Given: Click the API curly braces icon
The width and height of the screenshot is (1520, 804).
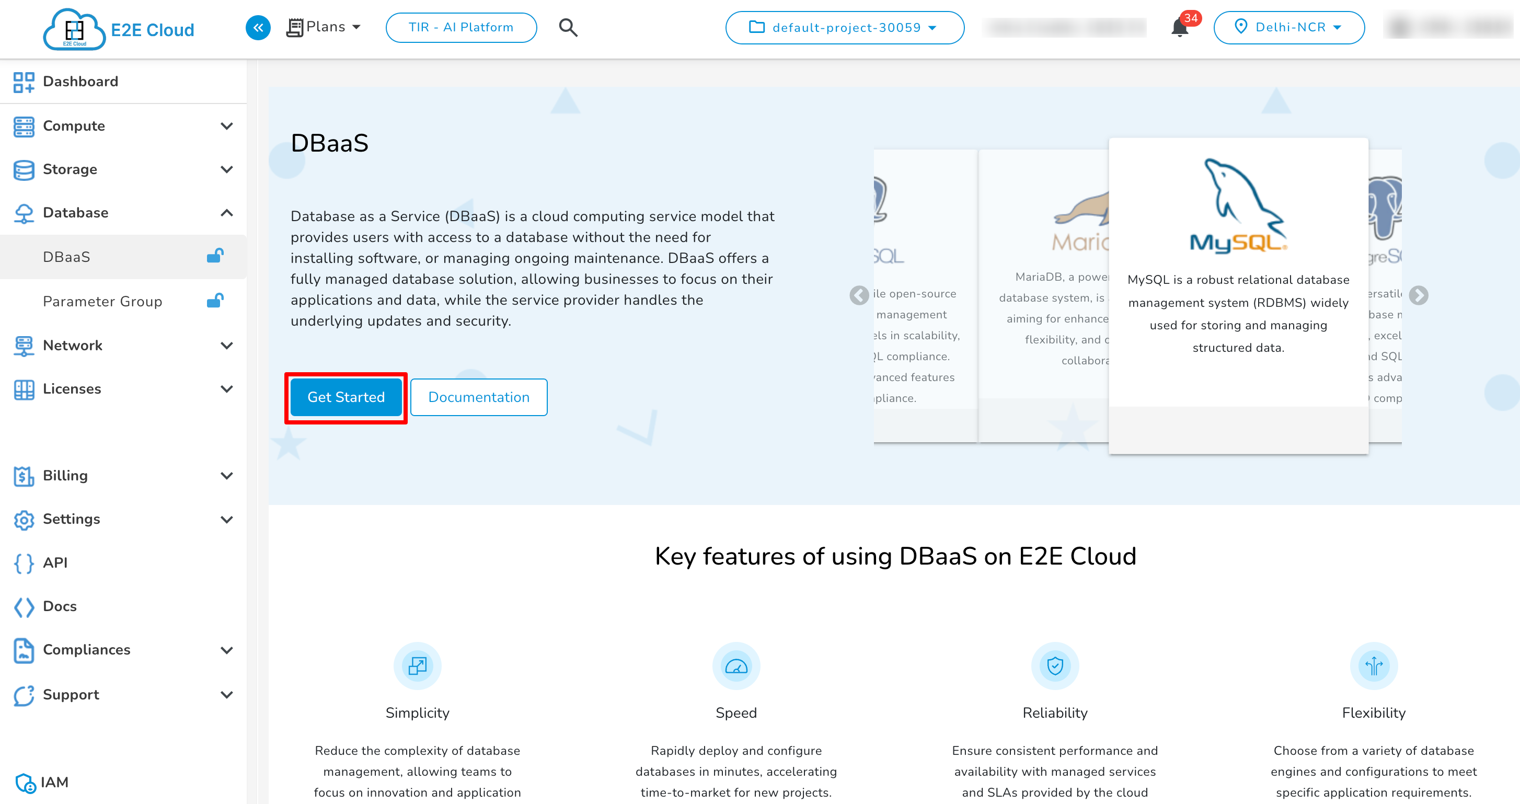Looking at the screenshot, I should 24,563.
